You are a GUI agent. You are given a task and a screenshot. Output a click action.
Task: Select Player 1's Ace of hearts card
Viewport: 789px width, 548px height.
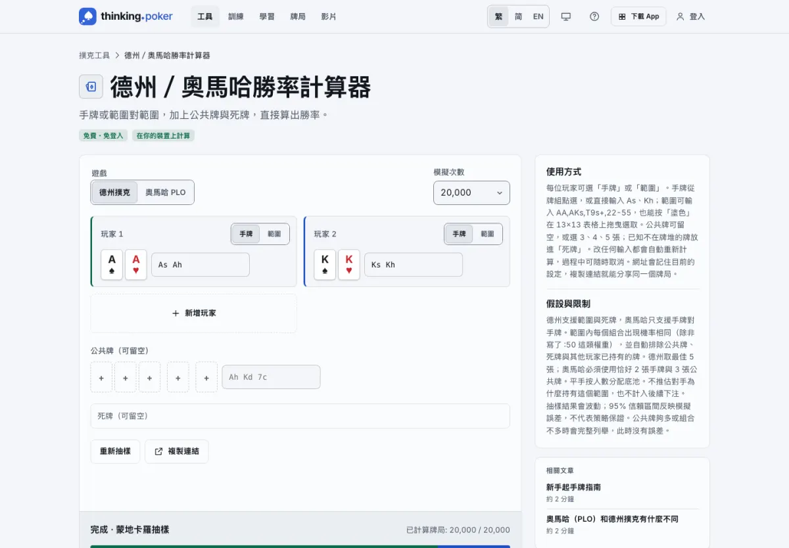pyautogui.click(x=136, y=264)
